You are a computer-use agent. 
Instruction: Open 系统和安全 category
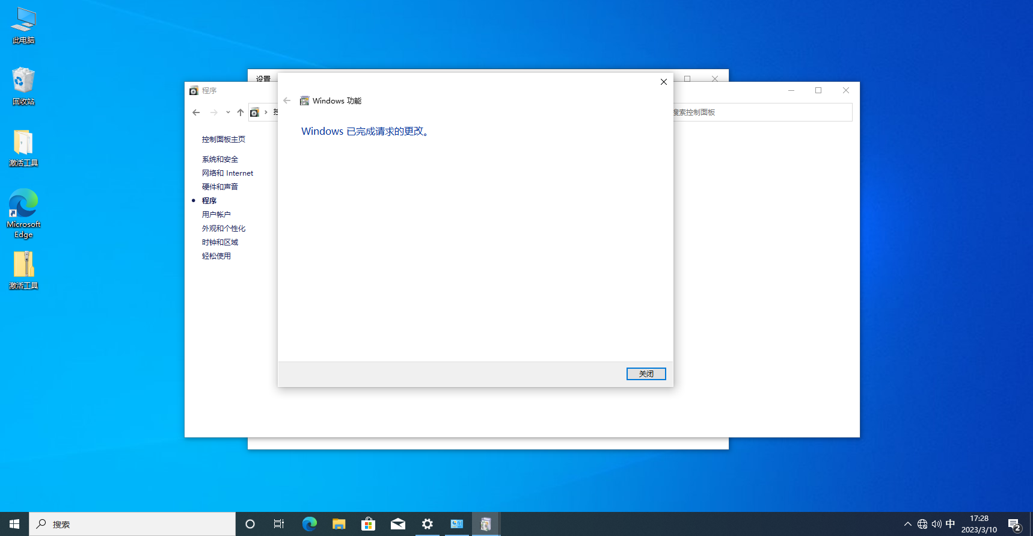220,159
